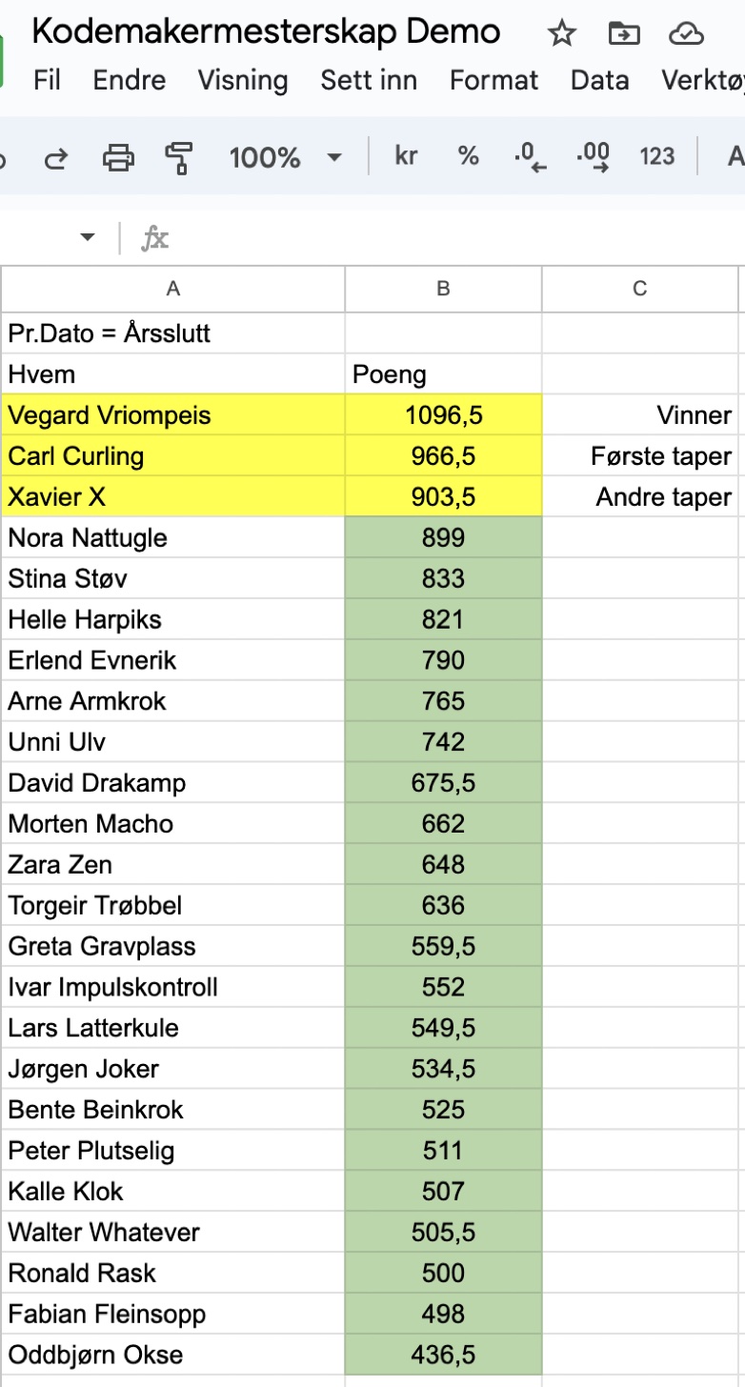This screenshot has width=745, height=1387.
Task: Move spreadsheet to a folder
Action: click(624, 33)
